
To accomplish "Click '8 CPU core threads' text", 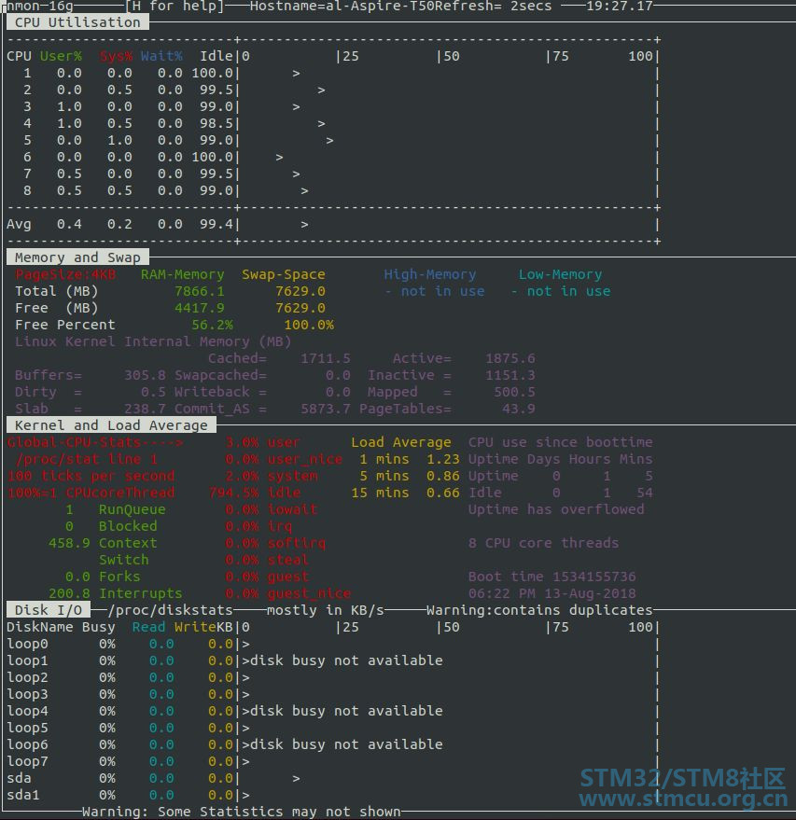I will [543, 543].
